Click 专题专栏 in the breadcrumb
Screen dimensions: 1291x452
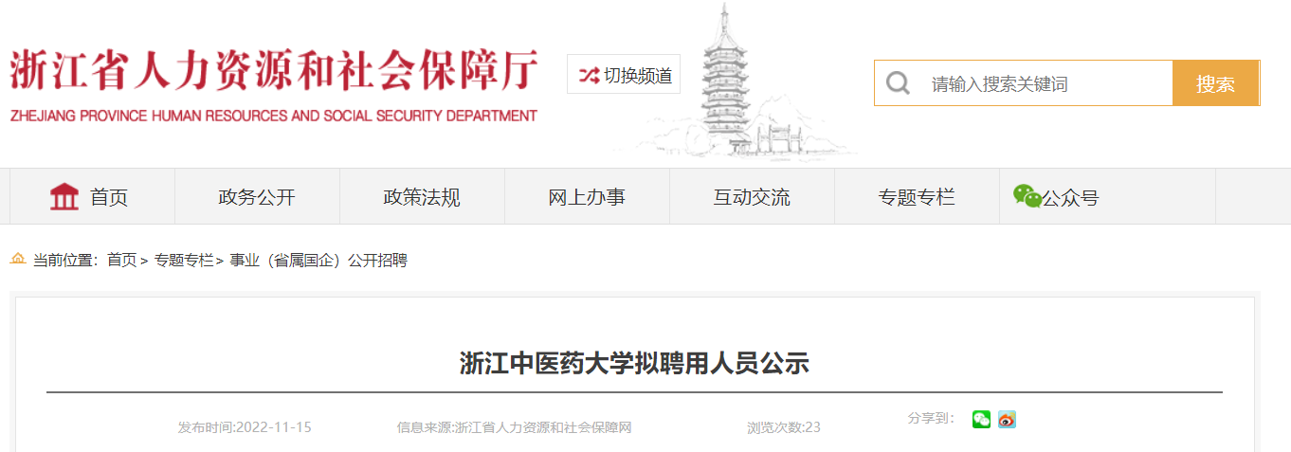(x=184, y=260)
